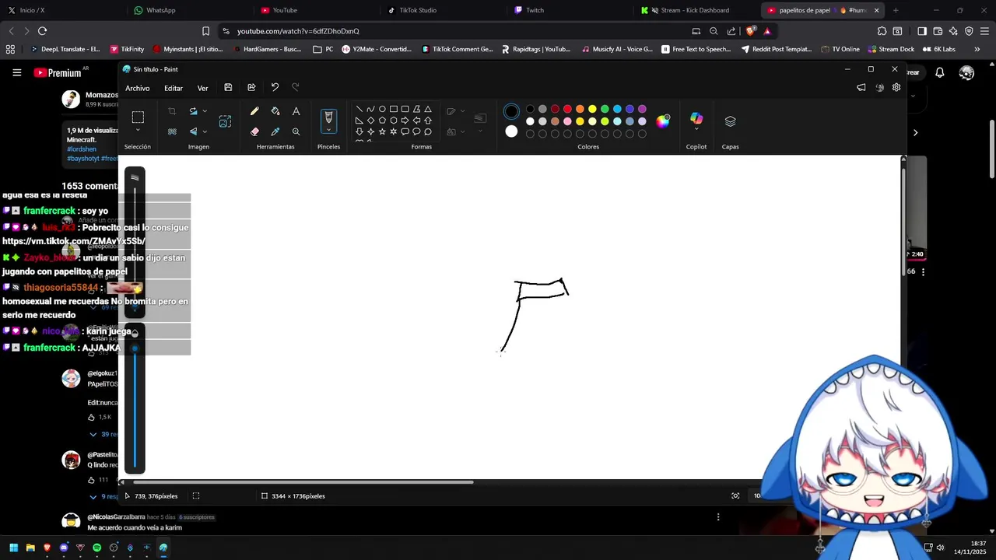Pick the yellow color swatch in top row
Viewport: 996px width, 560px height.
point(592,109)
